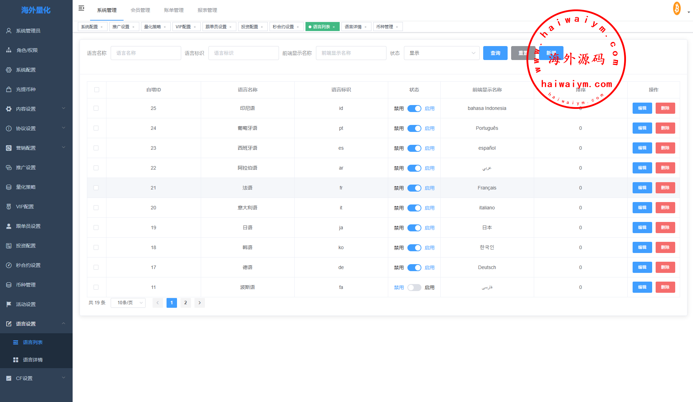Open the 状态 显示 dropdown

441,53
